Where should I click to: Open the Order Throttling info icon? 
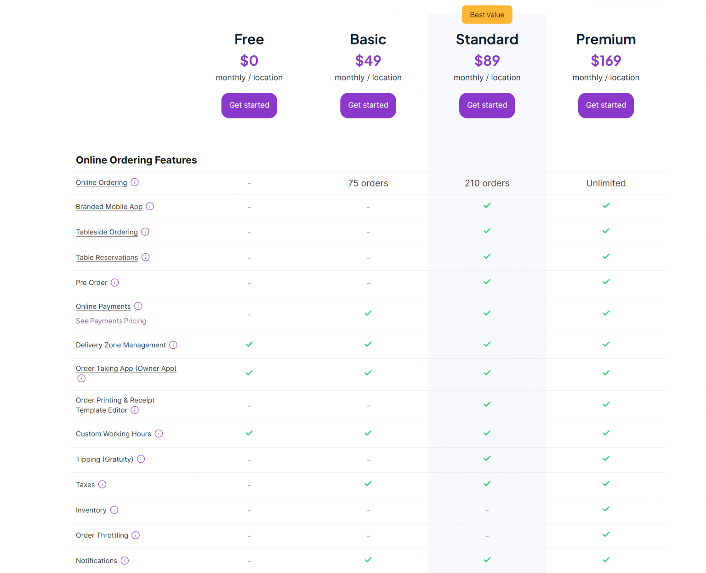(136, 535)
